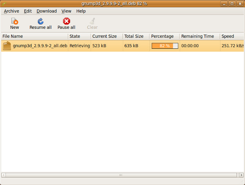
Task: Sort by Total Size column header
Action: tap(136, 36)
